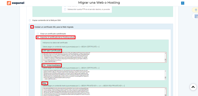The height and width of the screenshot is (96, 198).
Task: Select 'Importar el certificado de tu Hosting actual'
Action: pyautogui.click(x=38, y=37)
